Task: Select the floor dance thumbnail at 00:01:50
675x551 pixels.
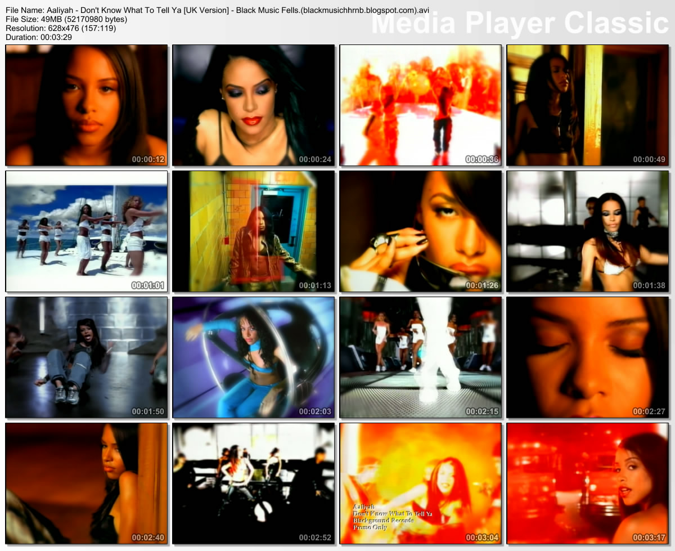Action: (87, 357)
